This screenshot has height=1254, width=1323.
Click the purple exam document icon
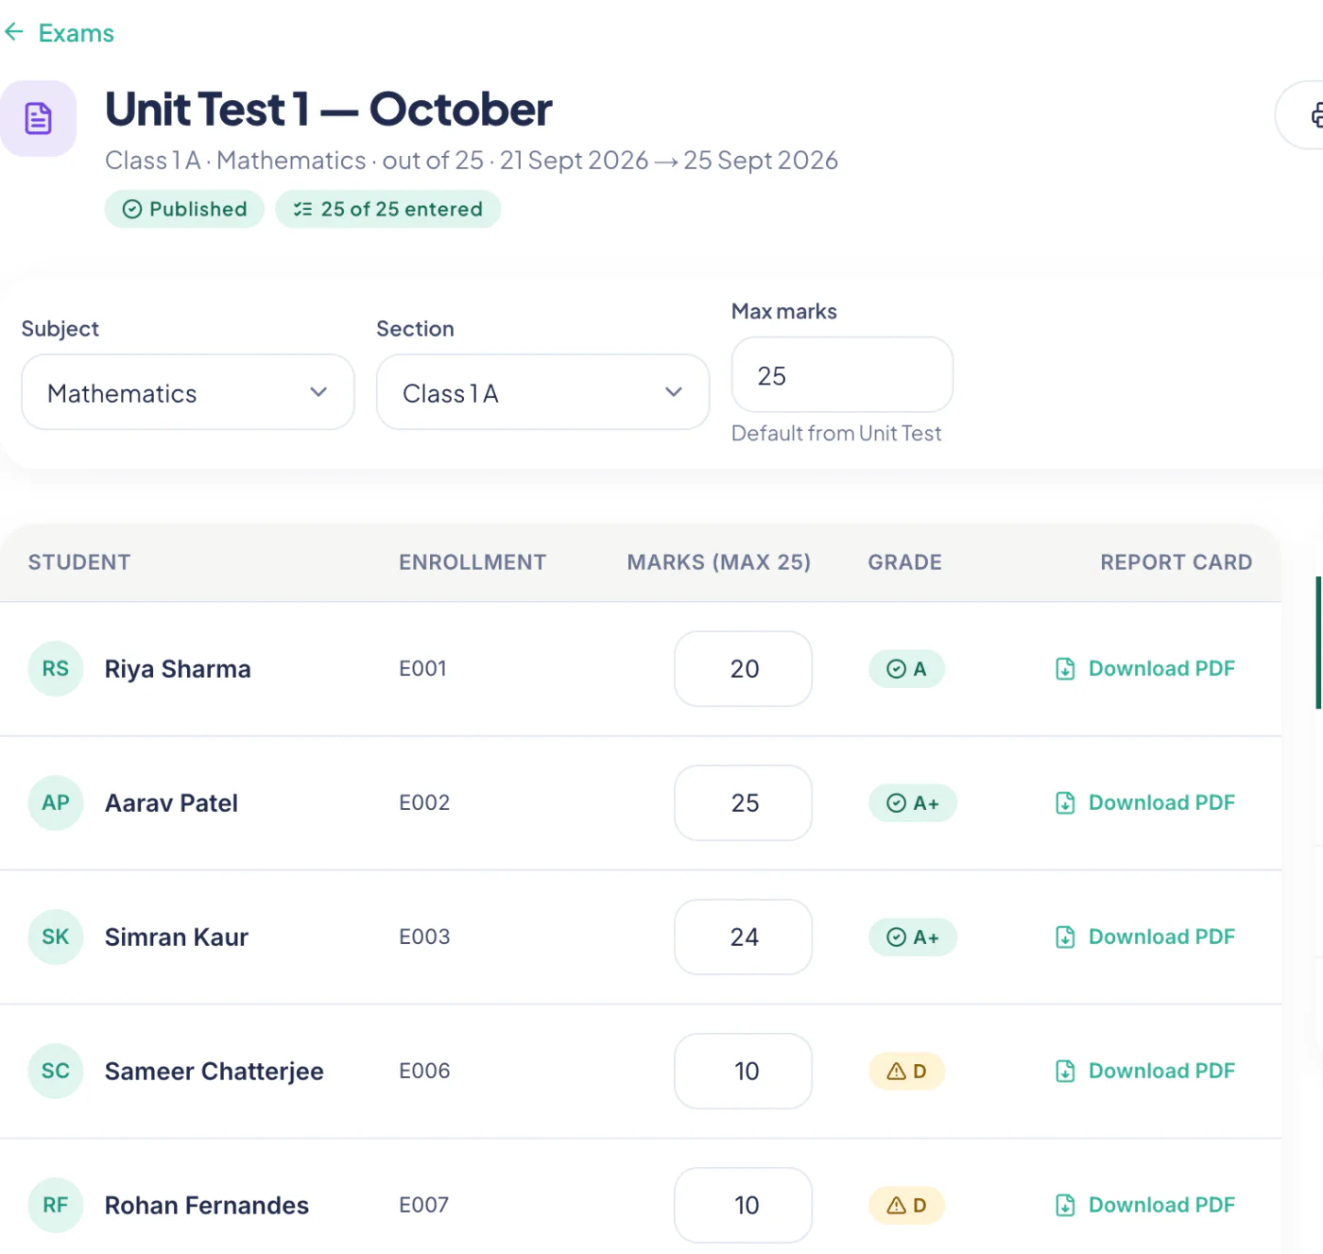tap(38, 118)
